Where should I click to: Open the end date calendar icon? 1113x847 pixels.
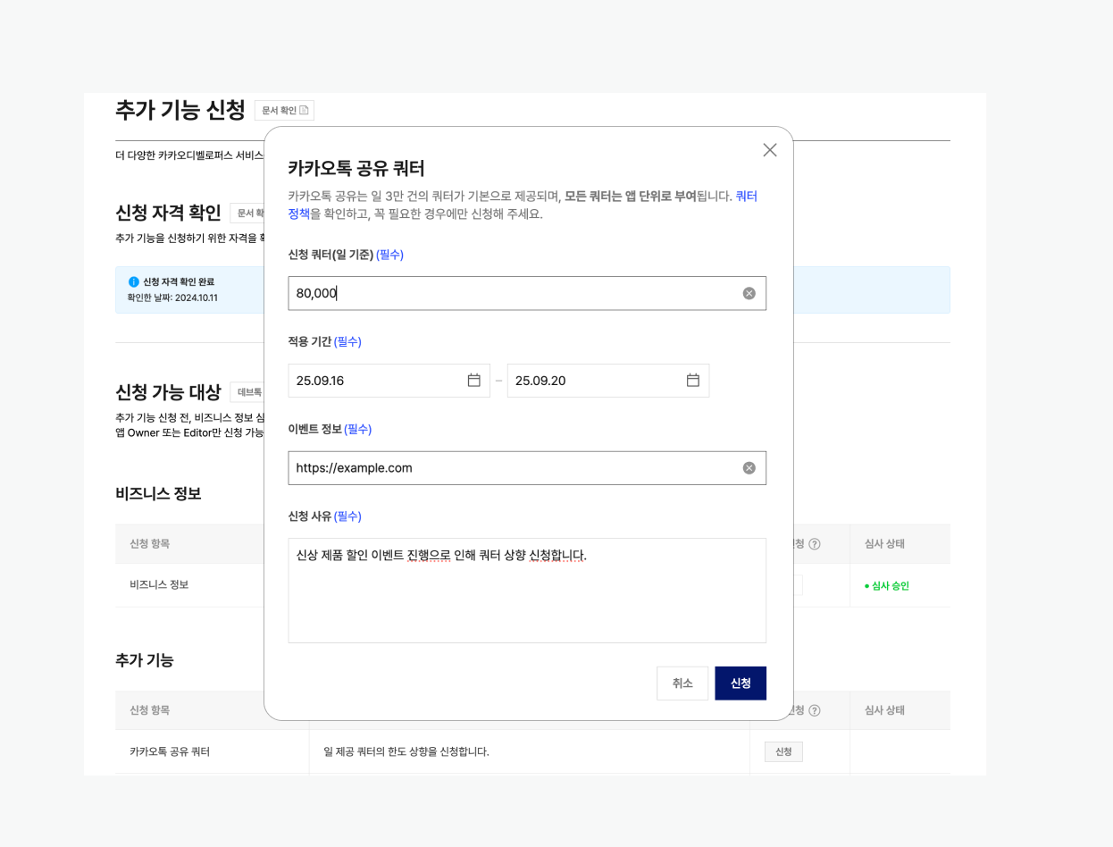[693, 381]
